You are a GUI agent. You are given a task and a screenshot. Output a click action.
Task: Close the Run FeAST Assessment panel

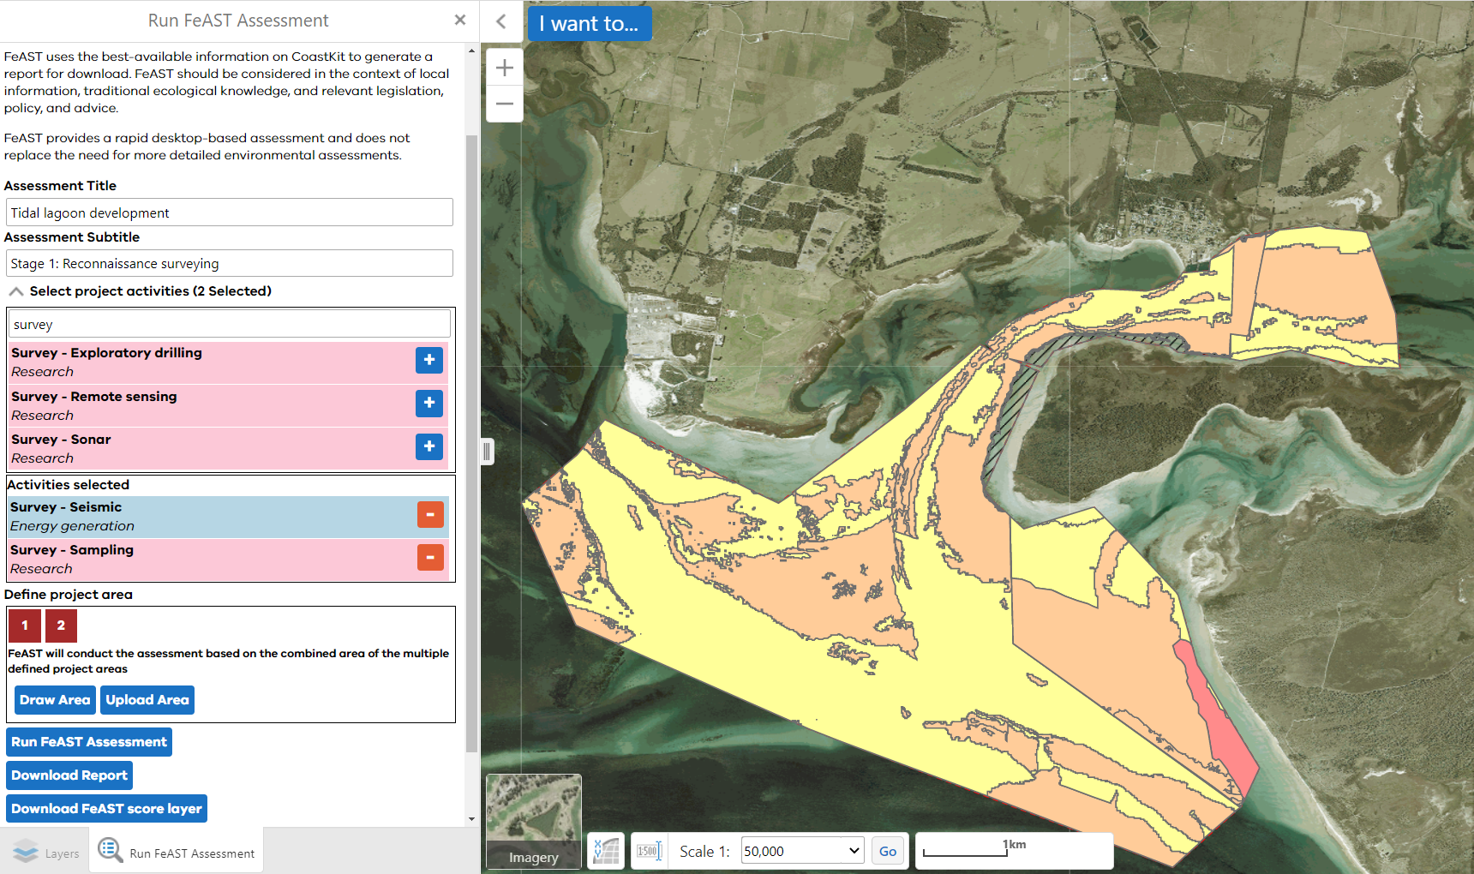click(x=460, y=20)
